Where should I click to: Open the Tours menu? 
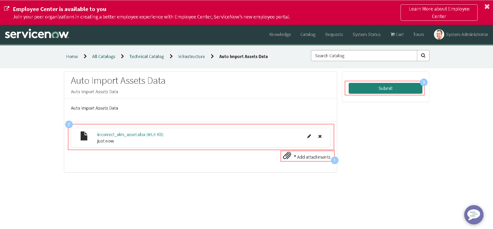[419, 34]
